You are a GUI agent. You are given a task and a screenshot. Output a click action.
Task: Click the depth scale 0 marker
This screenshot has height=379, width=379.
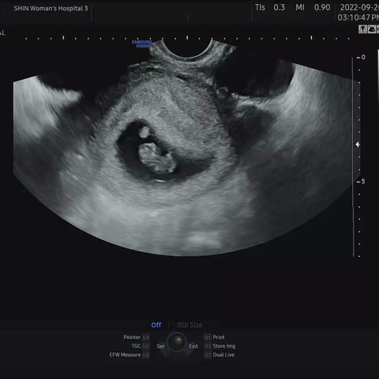pos(361,57)
